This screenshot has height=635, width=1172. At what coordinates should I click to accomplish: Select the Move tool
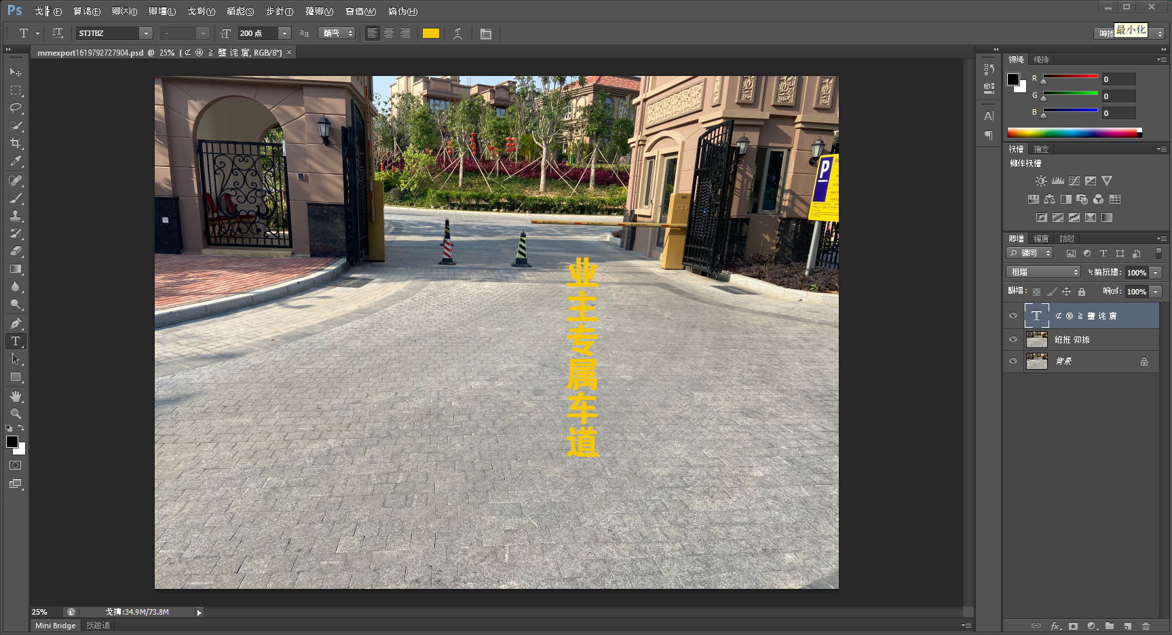point(16,72)
